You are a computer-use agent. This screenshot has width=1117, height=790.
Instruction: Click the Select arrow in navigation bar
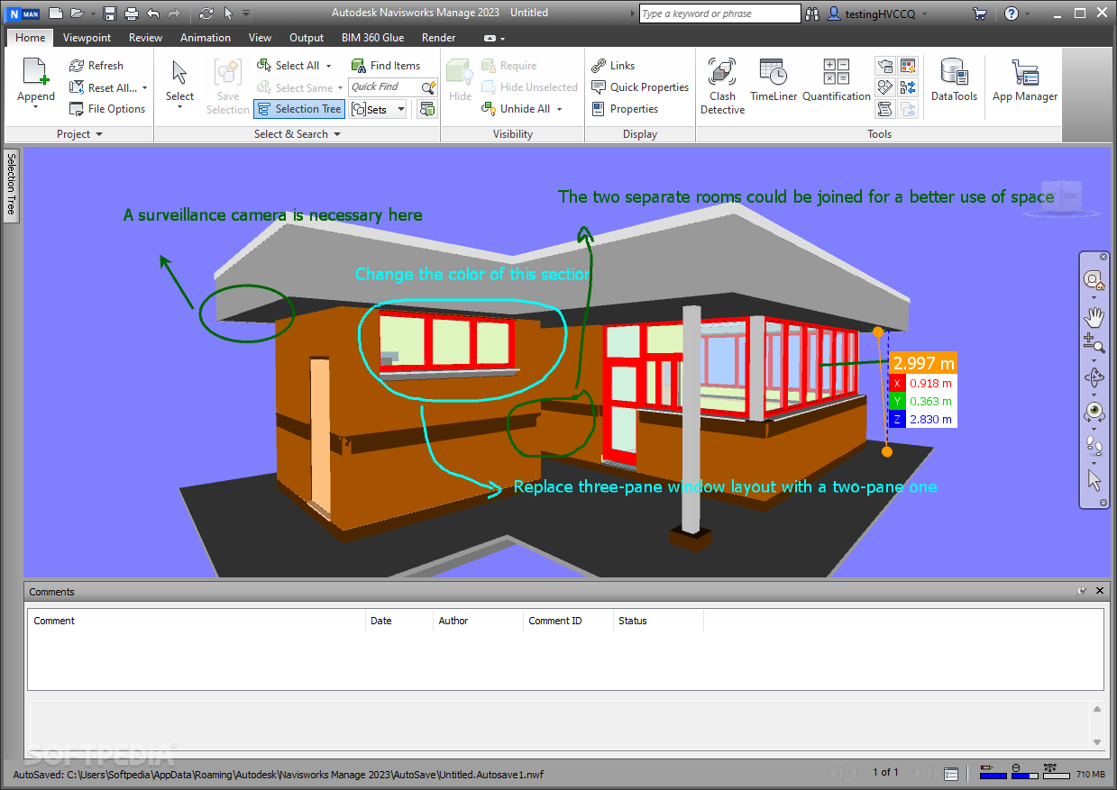coord(1094,479)
